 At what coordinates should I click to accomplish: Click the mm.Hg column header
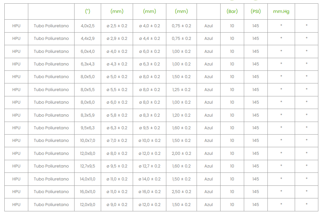click(x=281, y=12)
